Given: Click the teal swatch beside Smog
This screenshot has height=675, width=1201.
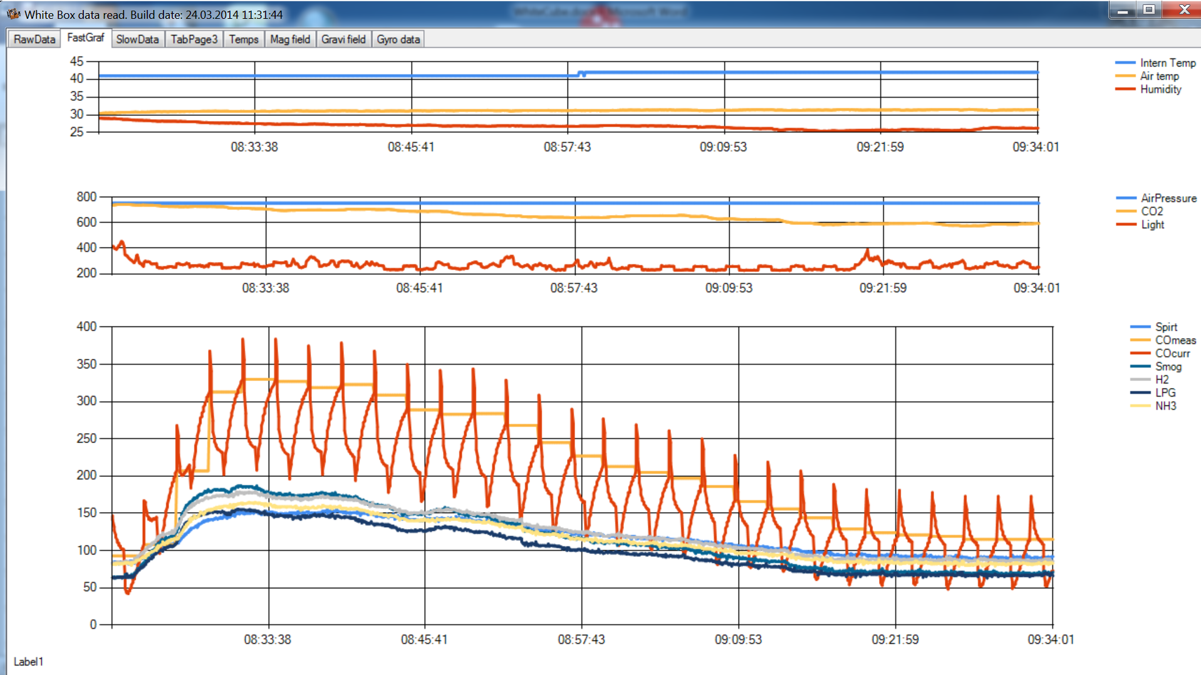Looking at the screenshot, I should coord(1141,366).
